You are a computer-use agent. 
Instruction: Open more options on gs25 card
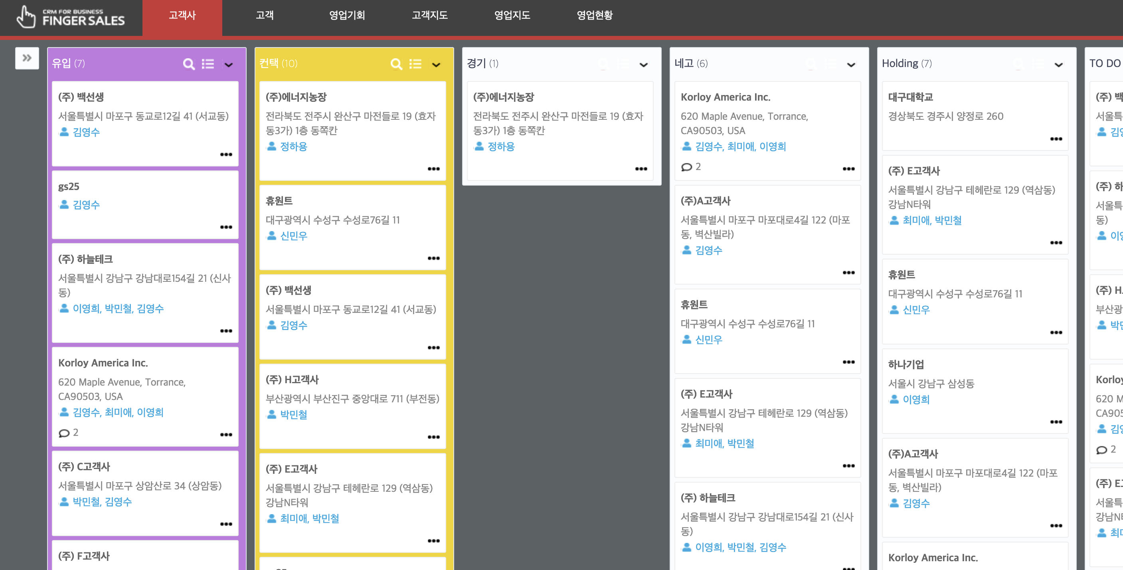(x=226, y=227)
